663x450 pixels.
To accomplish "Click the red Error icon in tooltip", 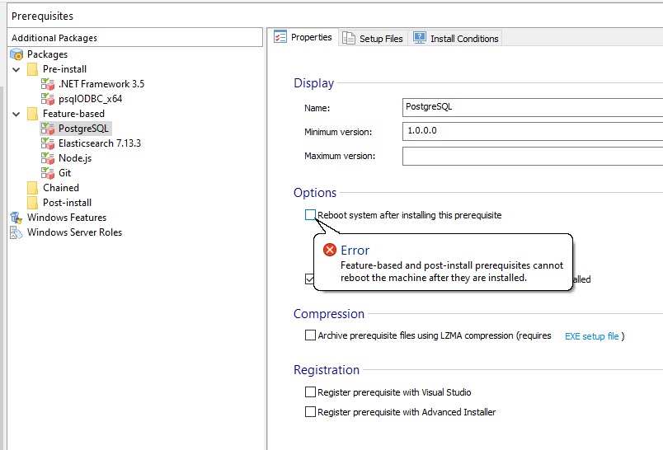I will click(x=330, y=250).
